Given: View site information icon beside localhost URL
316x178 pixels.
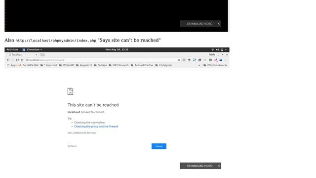Looking at the screenshot, I should (27, 60).
